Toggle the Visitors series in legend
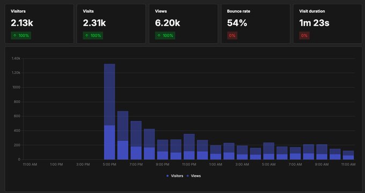This screenshot has height=193, width=365. (x=174, y=176)
